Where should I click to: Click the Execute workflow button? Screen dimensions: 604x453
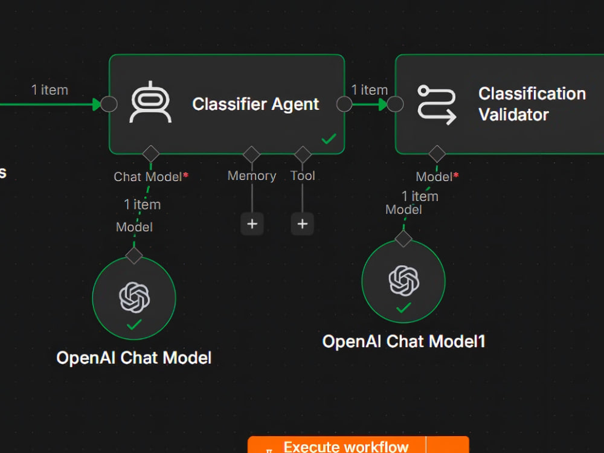point(337,445)
